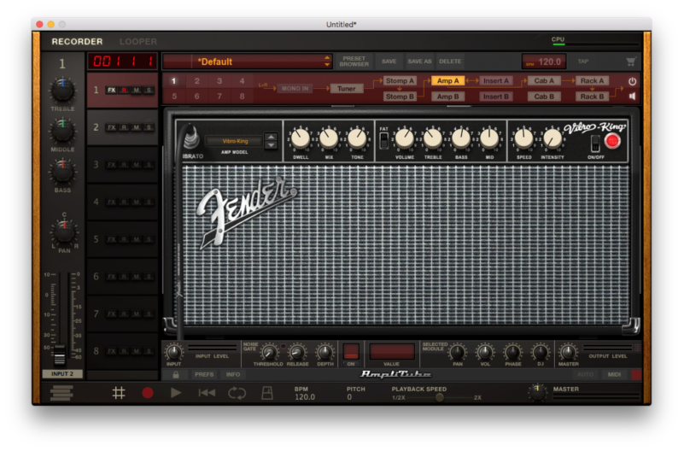Switch to the LOOPER tab
The image size is (684, 451).
(138, 42)
